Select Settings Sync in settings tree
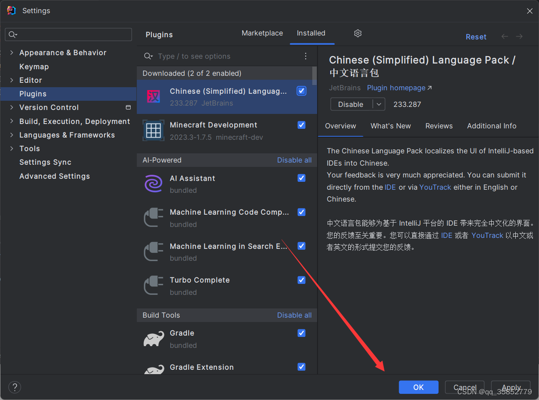The image size is (539, 400). point(68,162)
